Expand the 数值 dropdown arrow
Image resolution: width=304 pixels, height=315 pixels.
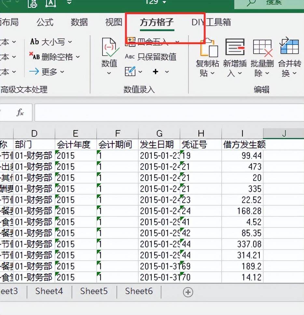point(109,73)
